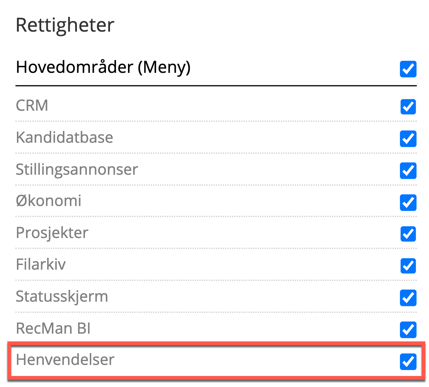Toggle the Prosjekter access checkbox
This screenshot has width=429, height=387.
(408, 234)
